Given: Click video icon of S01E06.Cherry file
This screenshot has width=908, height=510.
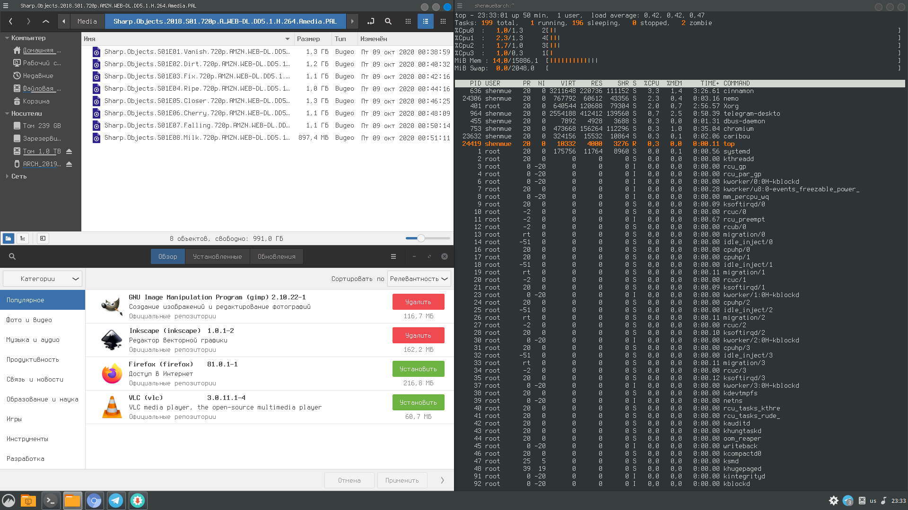Looking at the screenshot, I should coord(96,113).
